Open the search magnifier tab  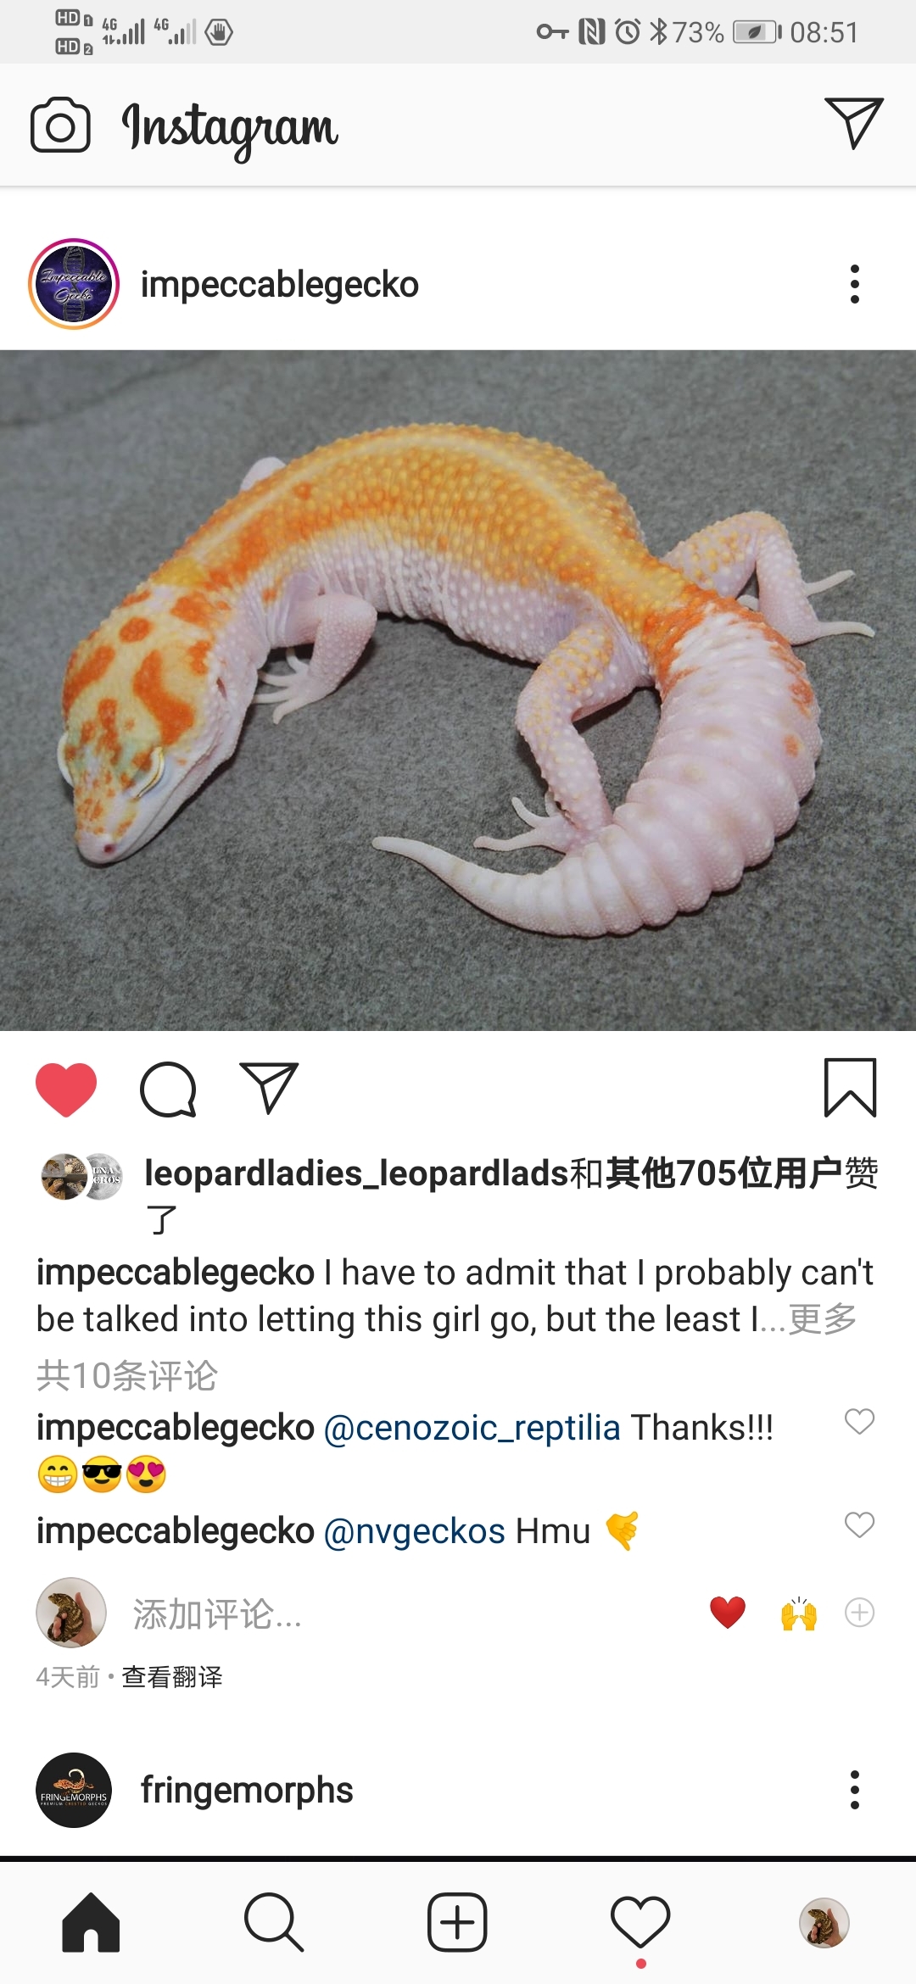[x=273, y=1923]
